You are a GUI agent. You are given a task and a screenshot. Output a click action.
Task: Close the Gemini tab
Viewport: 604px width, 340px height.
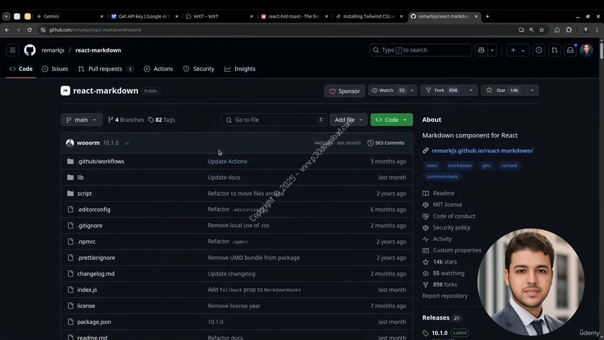click(101, 16)
